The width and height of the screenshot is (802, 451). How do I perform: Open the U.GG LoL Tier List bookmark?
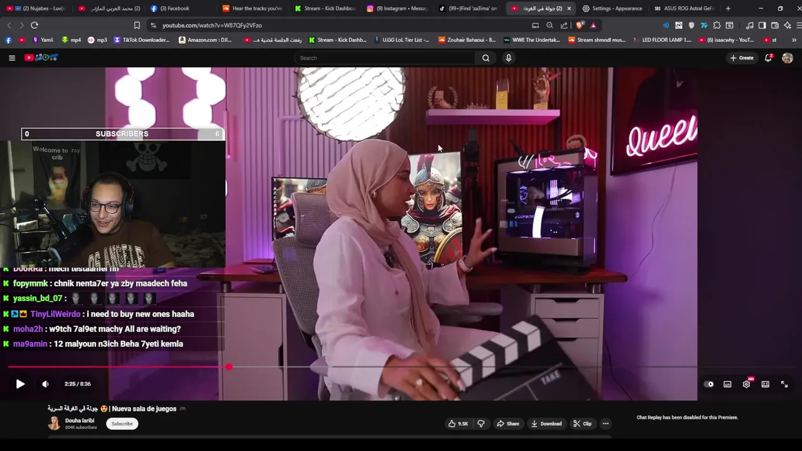tap(401, 39)
